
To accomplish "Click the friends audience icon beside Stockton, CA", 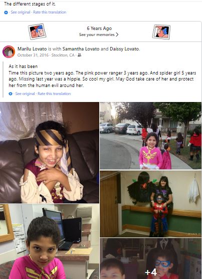I will coord(79,55).
